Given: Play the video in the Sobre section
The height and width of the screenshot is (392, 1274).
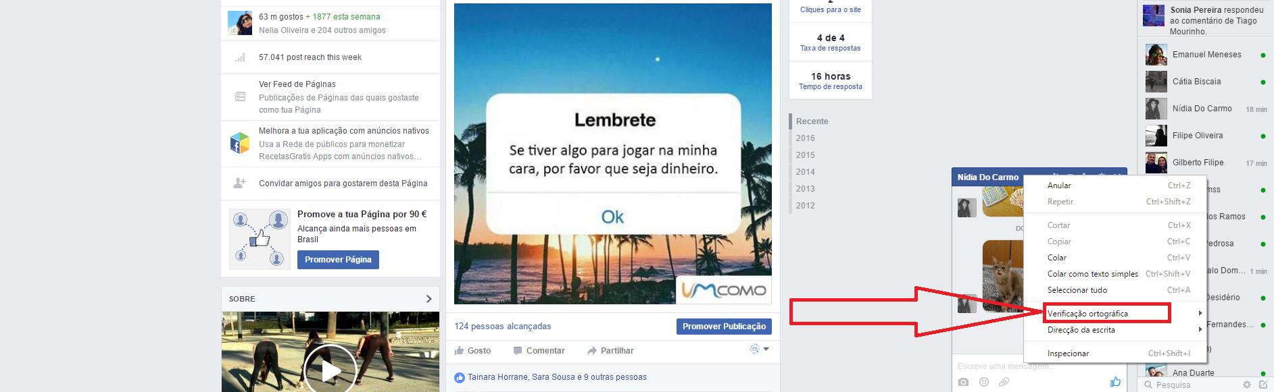Looking at the screenshot, I should click(330, 370).
